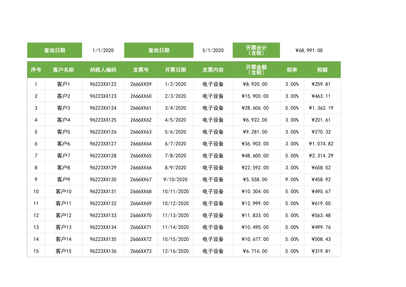Click the 序号 column header
406x287 pixels.
pyautogui.click(x=35, y=70)
